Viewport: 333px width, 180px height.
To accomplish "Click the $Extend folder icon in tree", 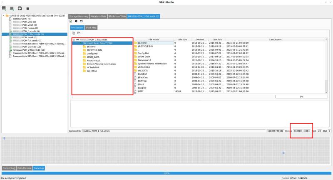I will [84, 47].
